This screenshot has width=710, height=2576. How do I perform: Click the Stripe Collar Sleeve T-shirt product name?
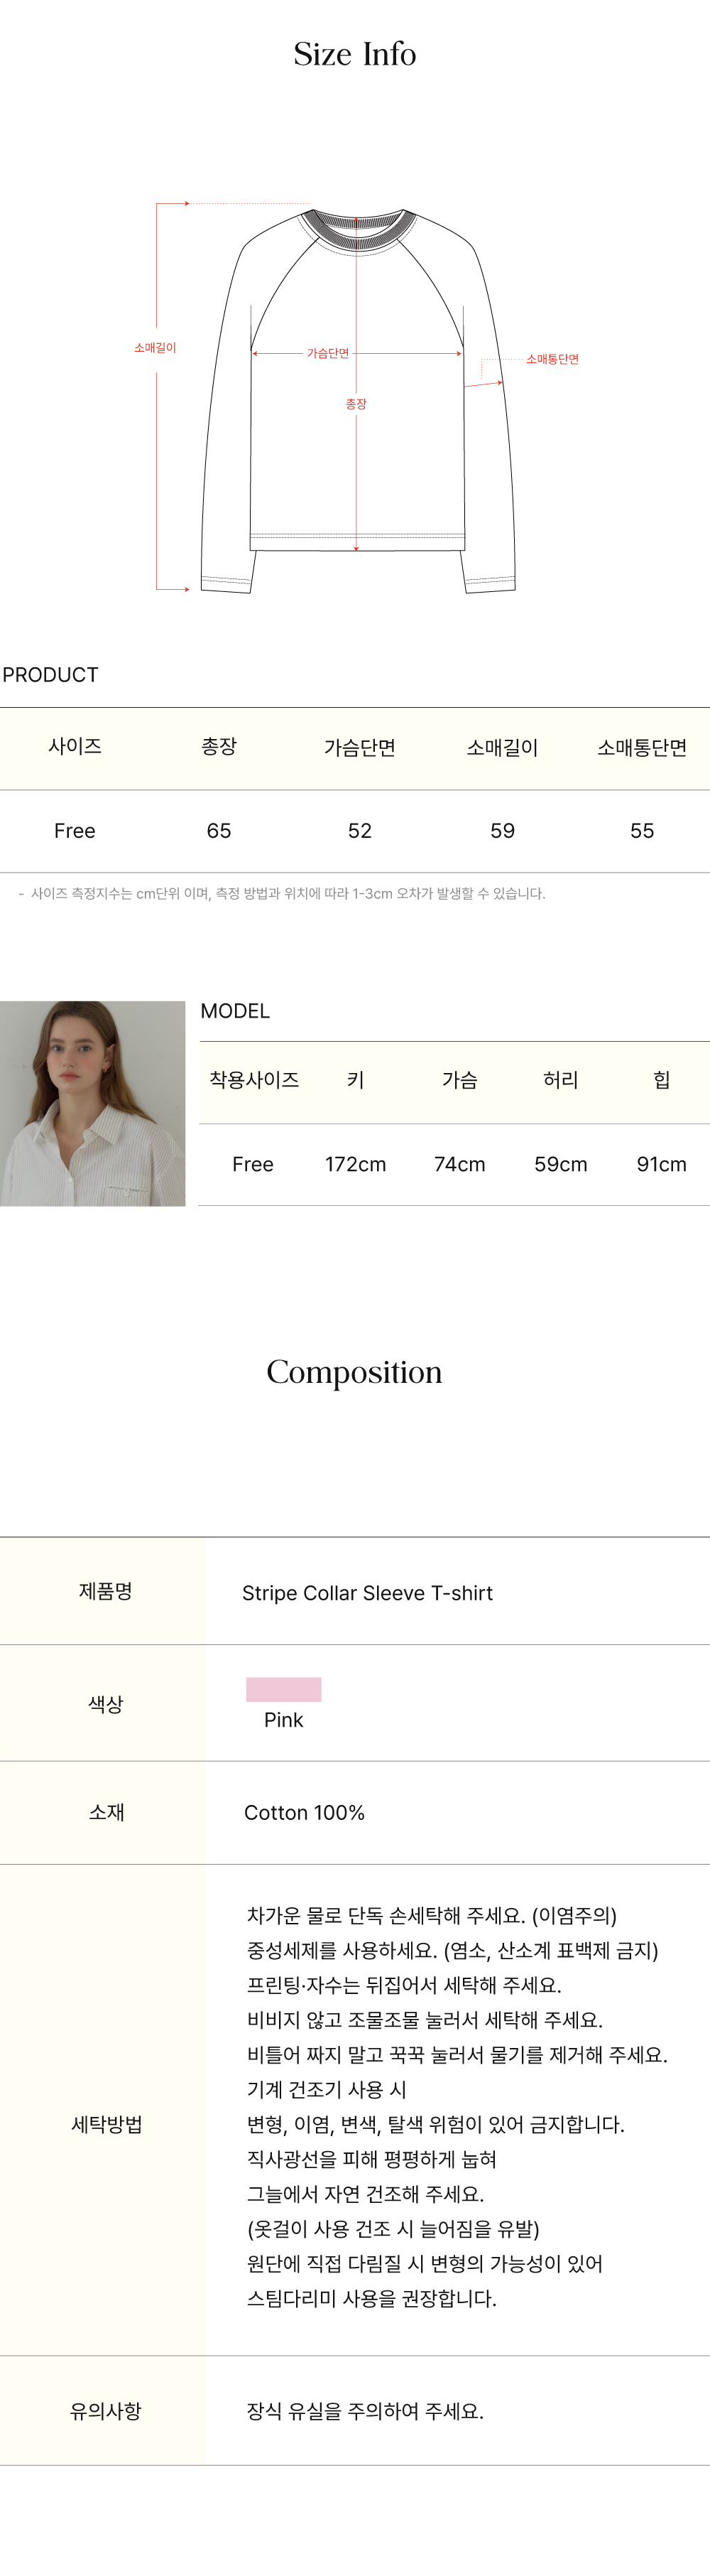pyautogui.click(x=366, y=1593)
